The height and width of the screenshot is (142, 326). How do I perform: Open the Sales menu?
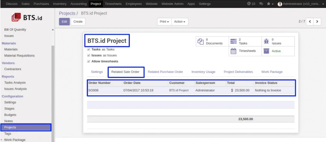pos(25,4)
